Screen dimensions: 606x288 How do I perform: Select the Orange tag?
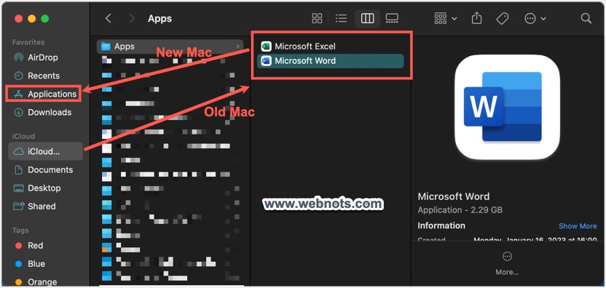pyautogui.click(x=36, y=282)
